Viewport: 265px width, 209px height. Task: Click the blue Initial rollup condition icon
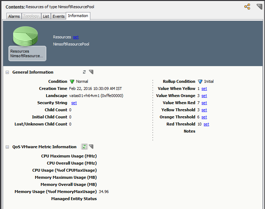tap(200, 81)
